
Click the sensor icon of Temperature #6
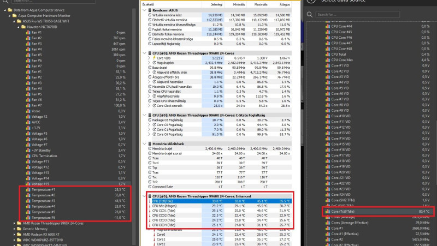pos(28,218)
